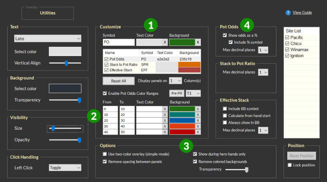Click the Visibility Opacity slider handle
Viewport: 327px width, 182px height.
click(x=79, y=140)
